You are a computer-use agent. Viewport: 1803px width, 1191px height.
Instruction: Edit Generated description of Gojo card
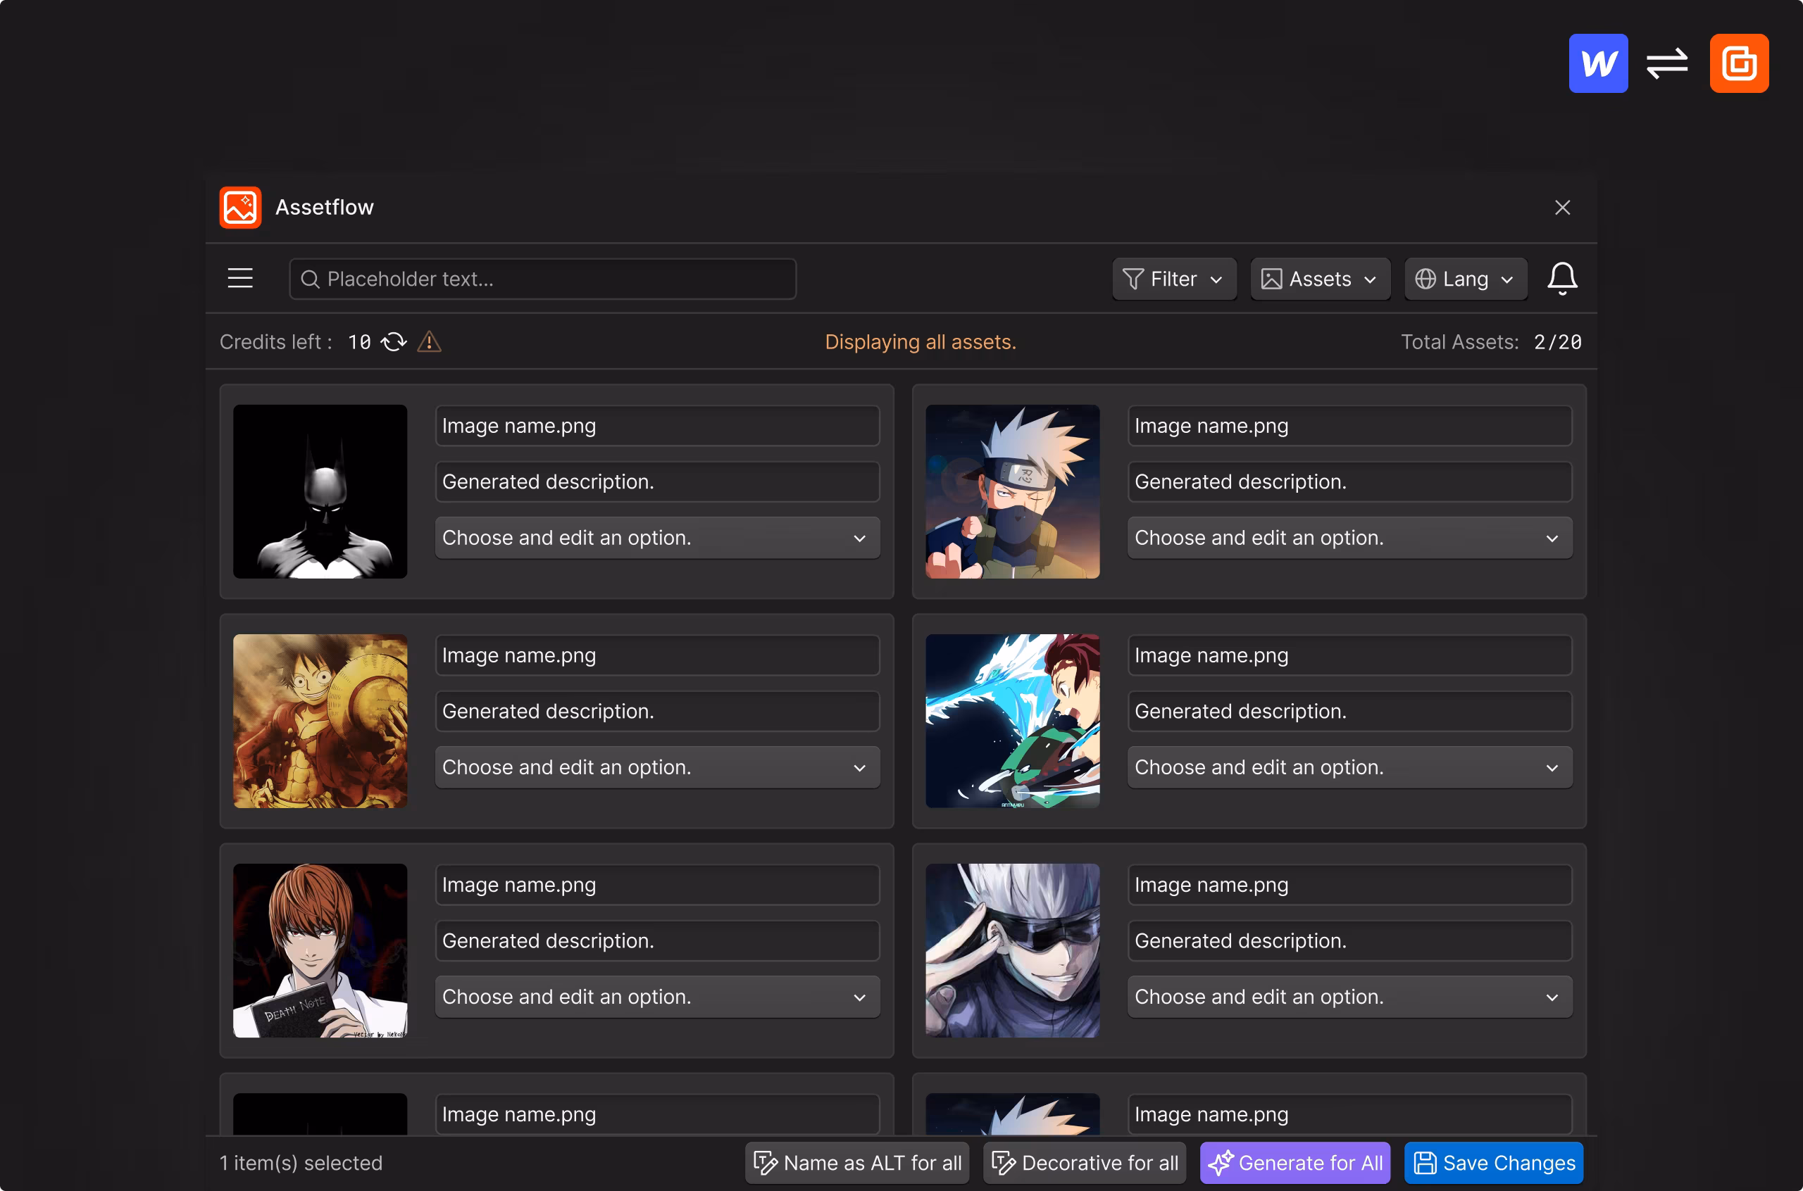[x=1349, y=940]
